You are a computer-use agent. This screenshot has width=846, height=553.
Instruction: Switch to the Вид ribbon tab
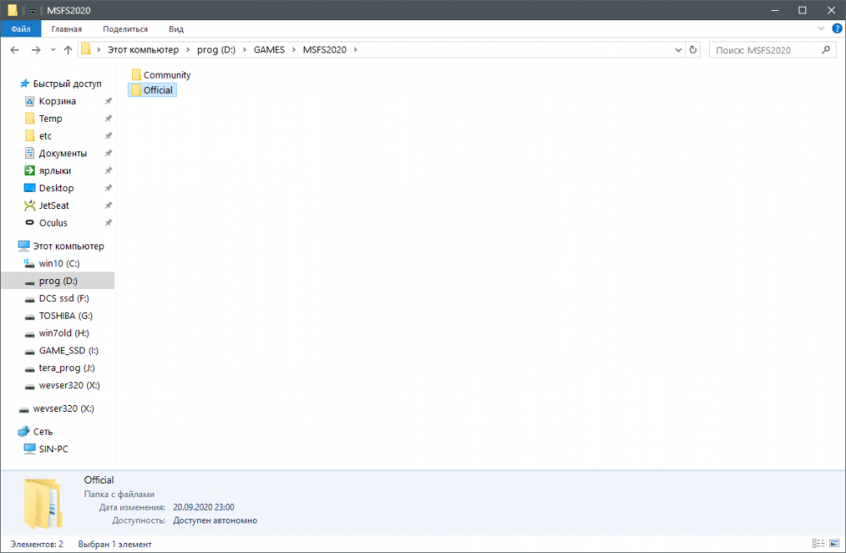point(176,28)
